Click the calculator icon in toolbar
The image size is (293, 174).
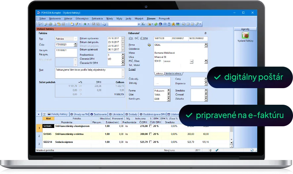click(x=169, y=24)
